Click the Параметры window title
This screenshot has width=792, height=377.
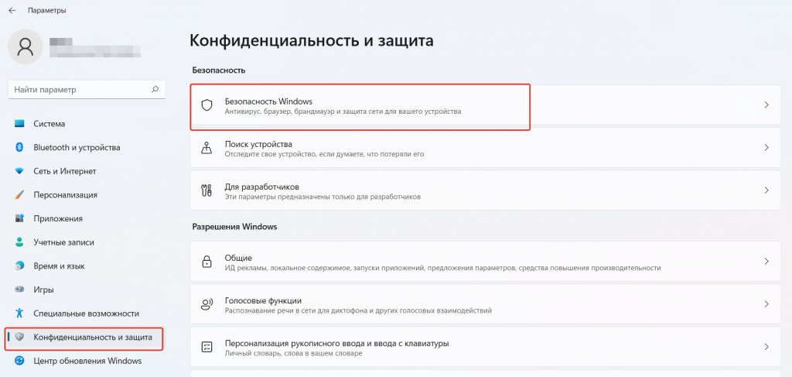click(47, 10)
